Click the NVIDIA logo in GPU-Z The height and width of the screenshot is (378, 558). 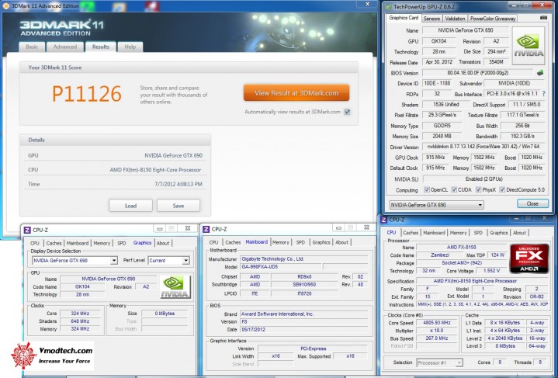coord(529,46)
